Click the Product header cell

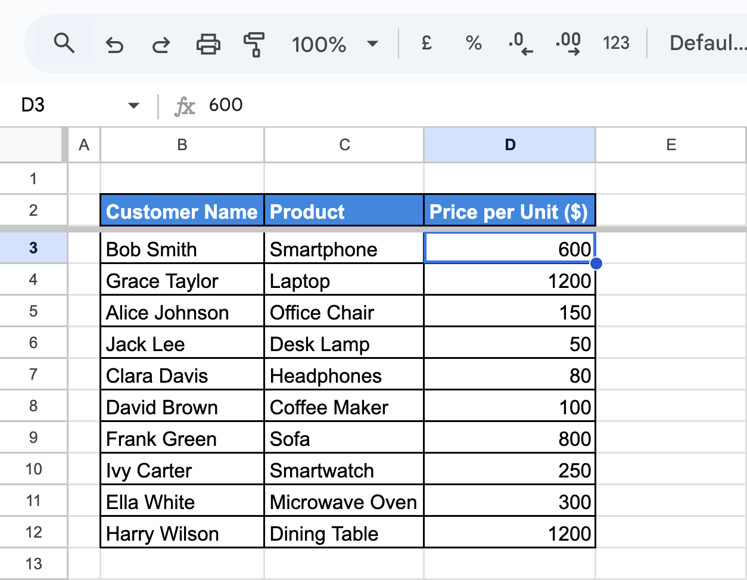[x=344, y=210]
